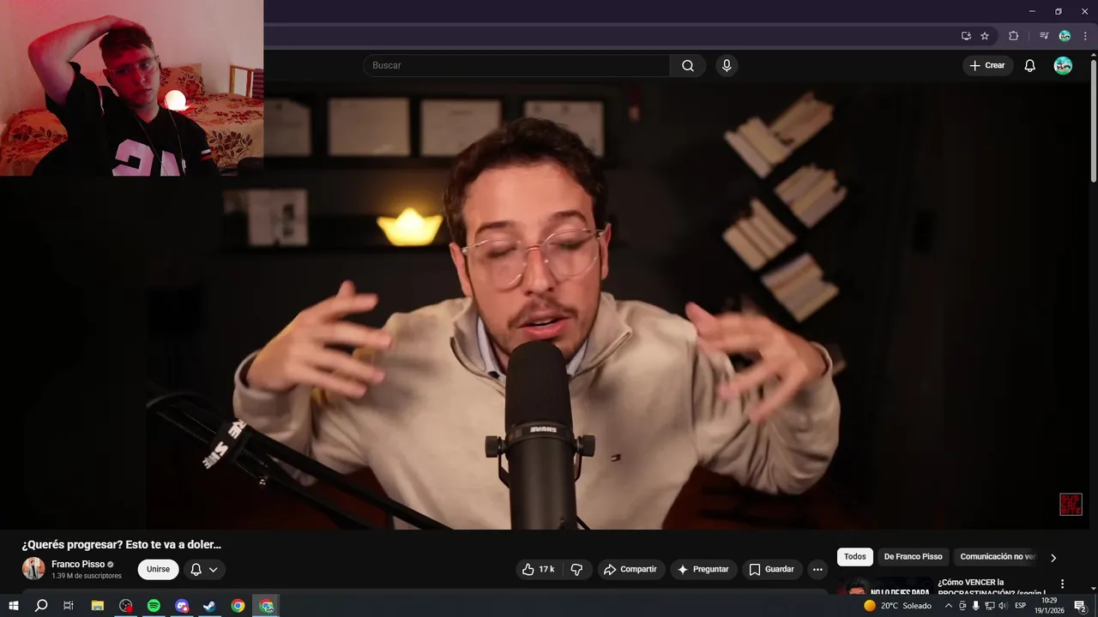Open Steam from the taskbar
Viewport: 1098px width, 617px height.
click(x=209, y=606)
